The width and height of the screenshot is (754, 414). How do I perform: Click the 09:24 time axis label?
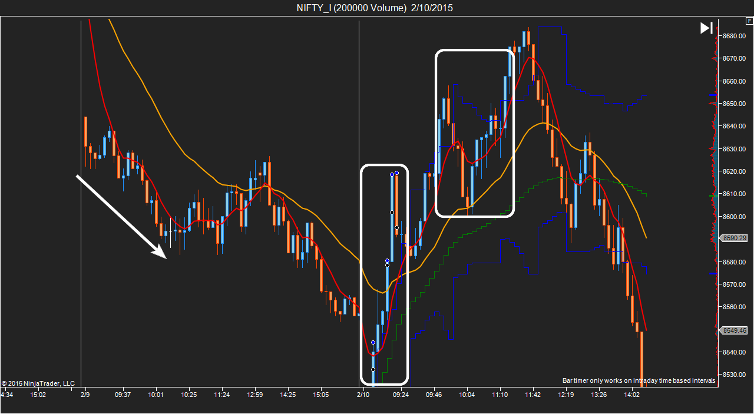(401, 395)
